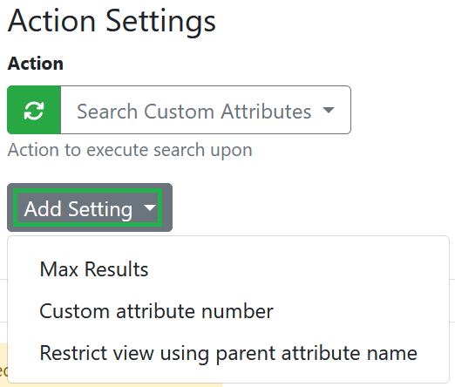Add the Custom attribute number setting
455x387 pixels.
click(156, 311)
